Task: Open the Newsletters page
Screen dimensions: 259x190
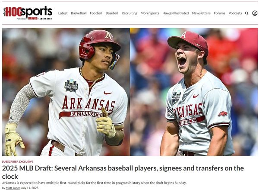Action: (x=201, y=13)
